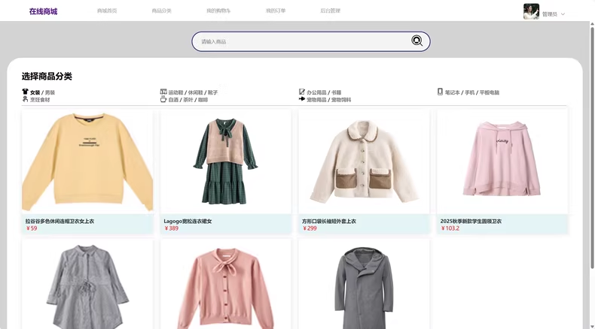The height and width of the screenshot is (329, 595).
Task: Select the 烹饪食材 category link
Action: click(40, 100)
